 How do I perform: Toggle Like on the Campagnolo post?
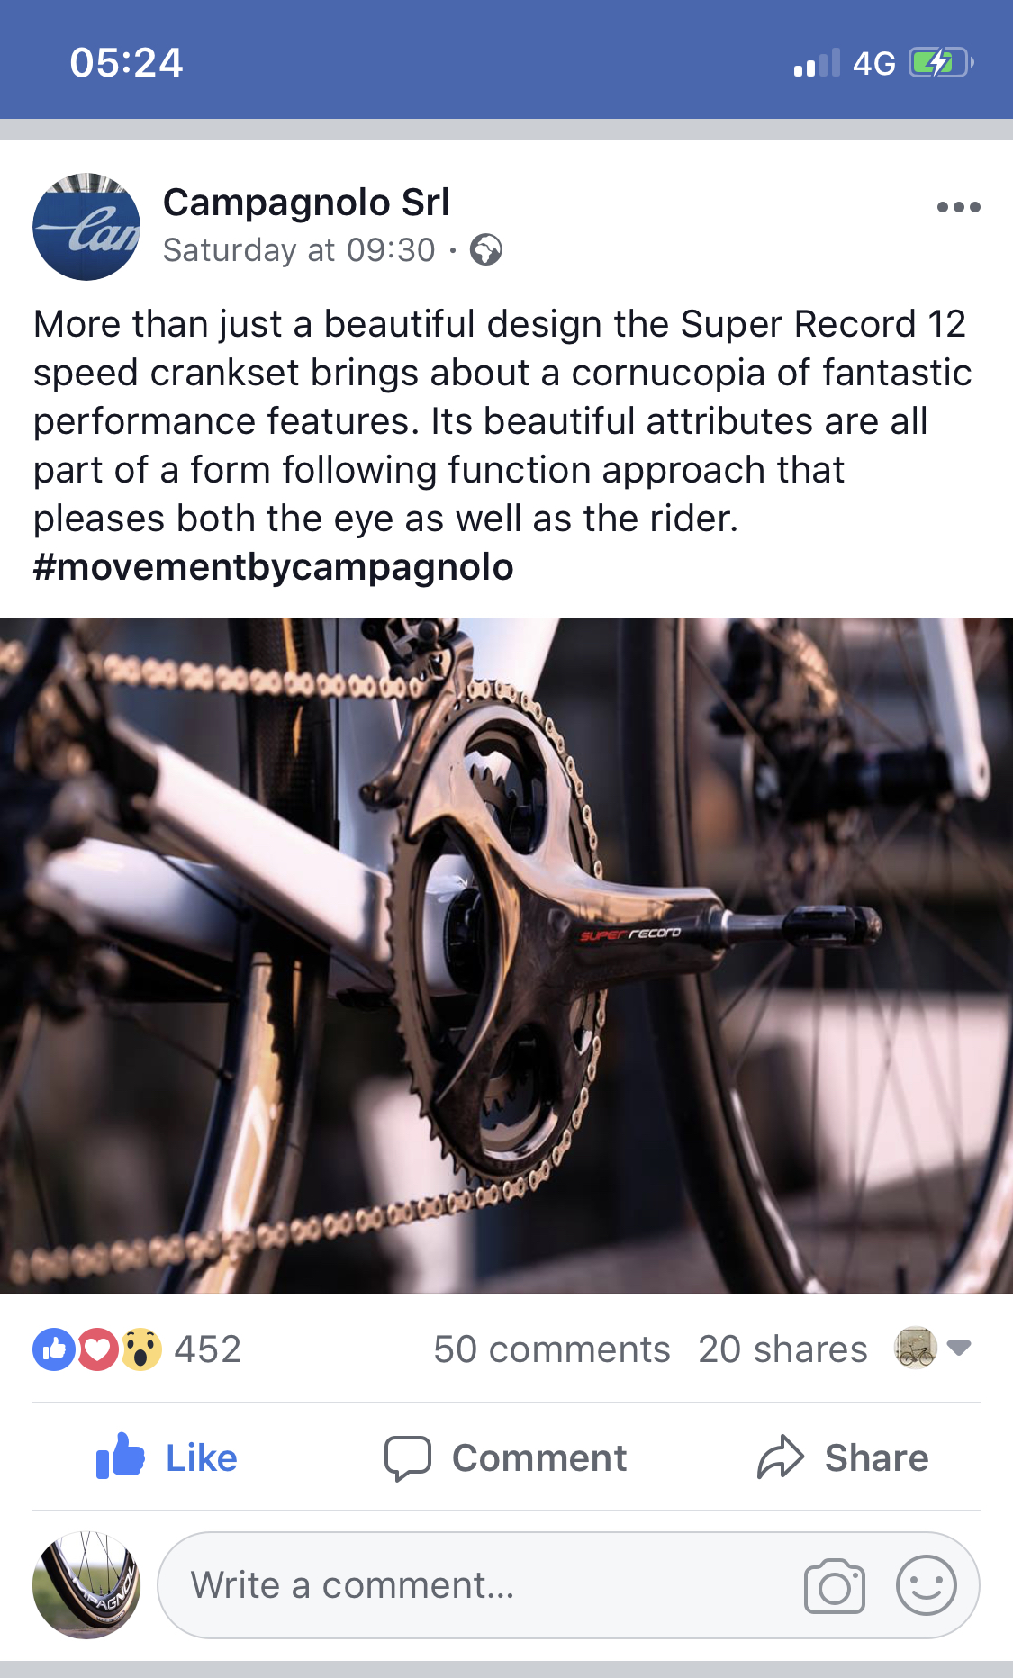tap(167, 1457)
